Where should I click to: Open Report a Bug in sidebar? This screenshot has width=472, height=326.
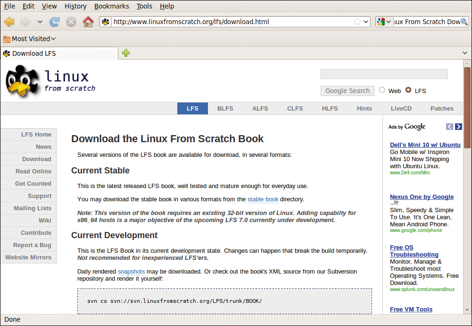pos(29,245)
